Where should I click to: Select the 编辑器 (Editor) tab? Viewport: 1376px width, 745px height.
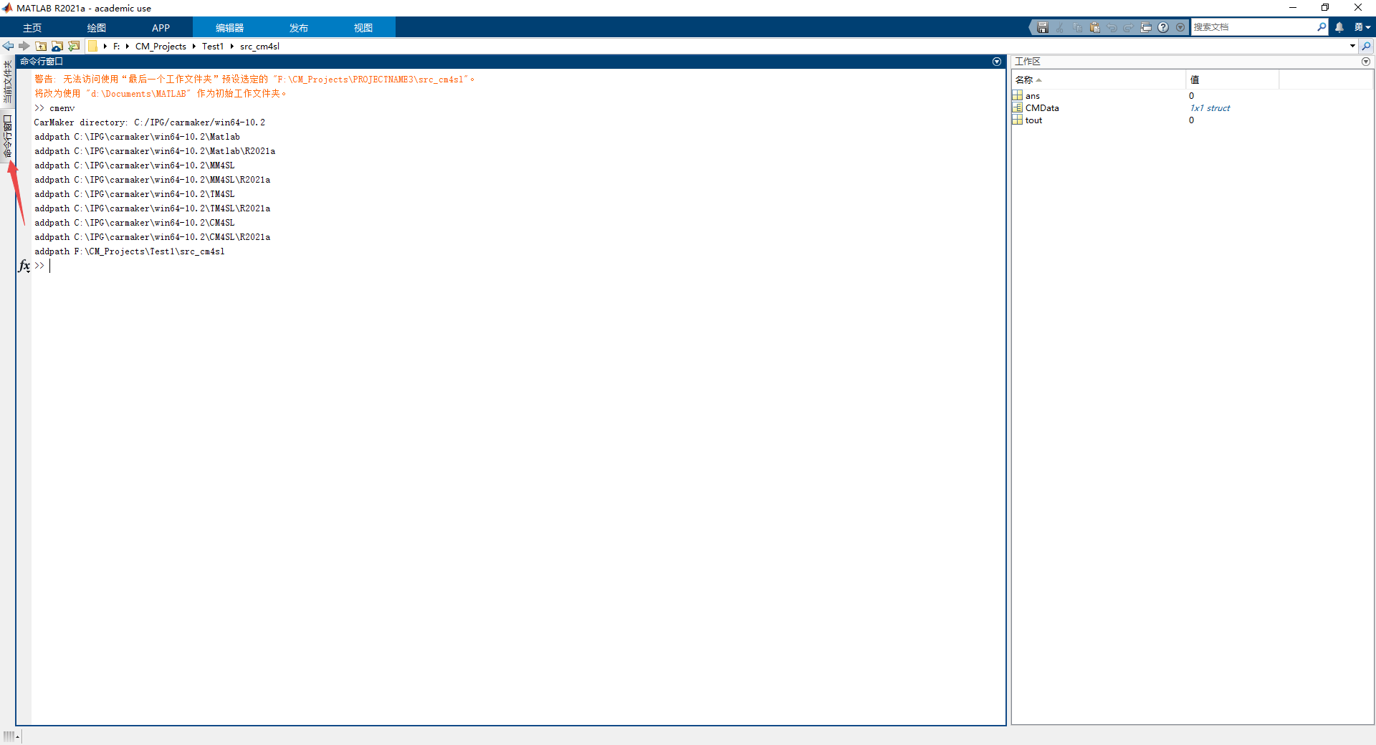[230, 28]
